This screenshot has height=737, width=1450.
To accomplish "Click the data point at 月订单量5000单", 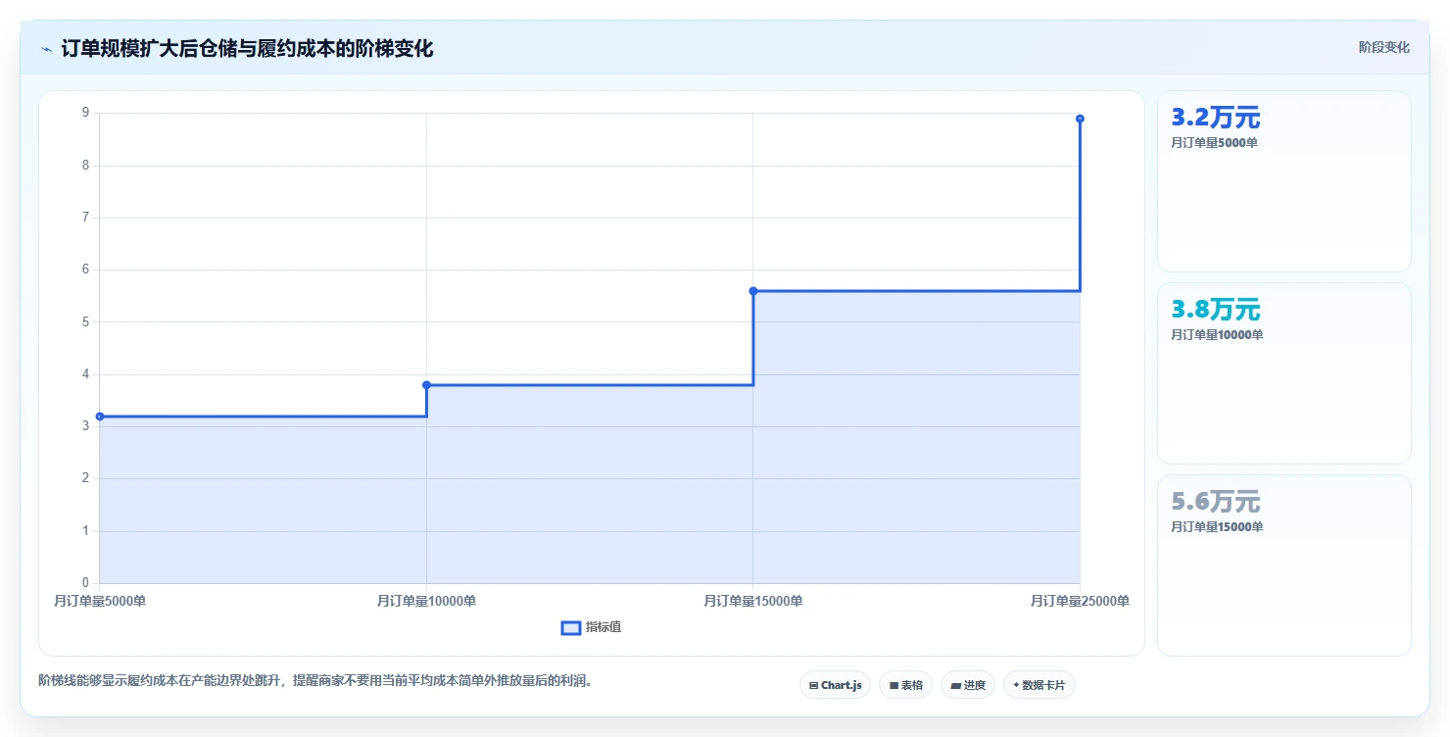I will [x=100, y=417].
